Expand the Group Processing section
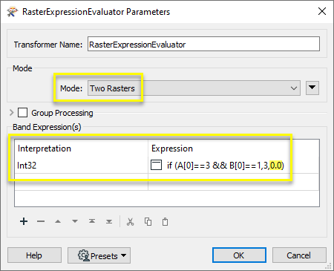 [11, 113]
